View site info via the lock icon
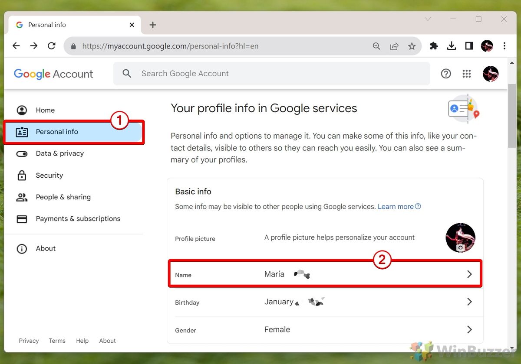The width and height of the screenshot is (521, 364). coord(73,46)
